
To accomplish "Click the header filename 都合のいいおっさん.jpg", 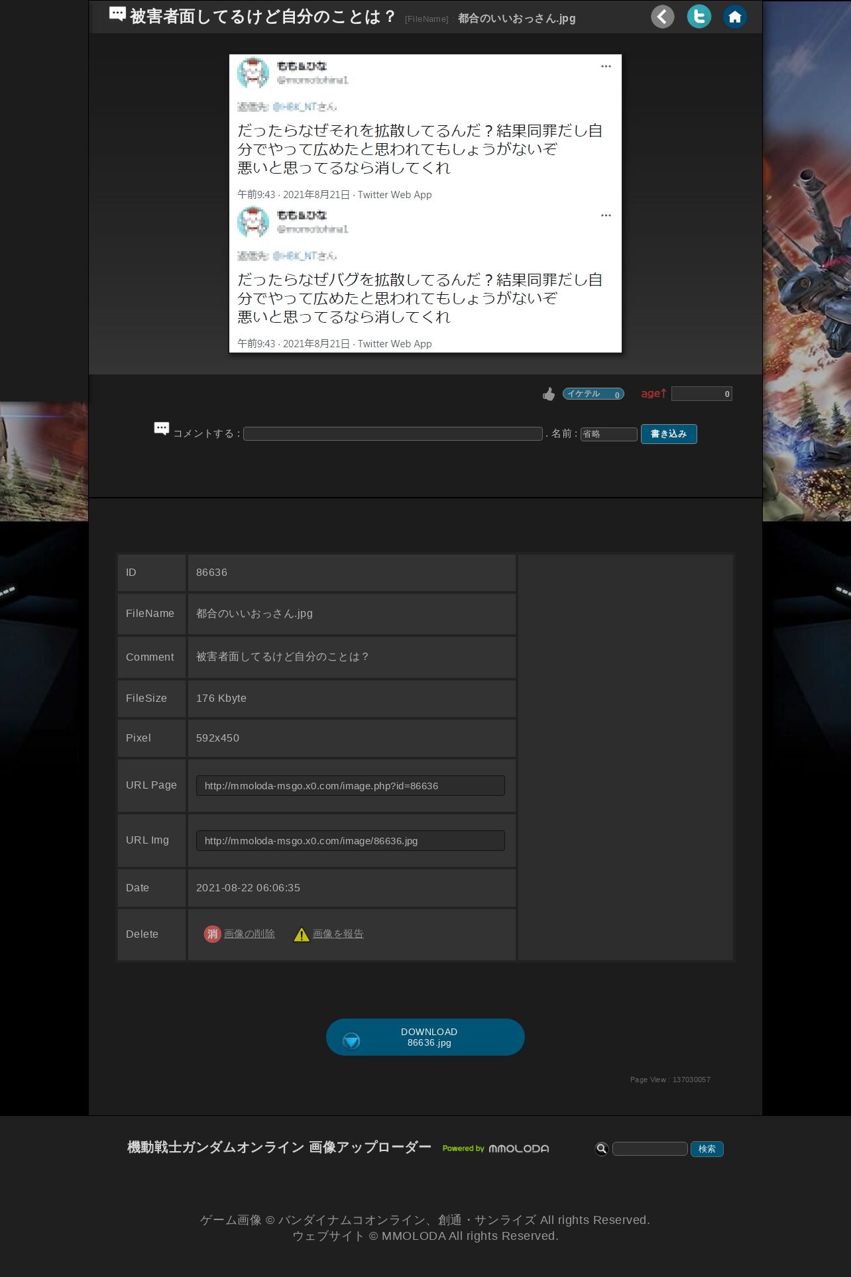I will tap(517, 19).
